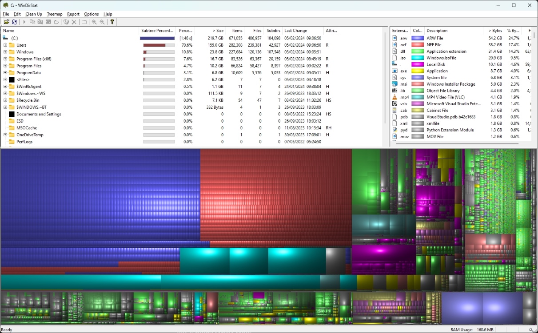Expand the Program Files (x86) folder
This screenshot has height=333, width=538.
(5, 59)
